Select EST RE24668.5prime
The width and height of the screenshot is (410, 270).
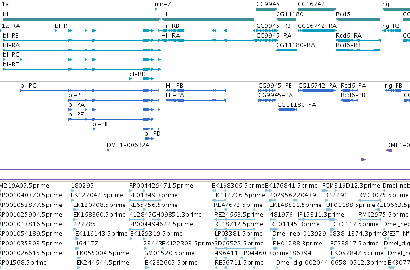[235, 219]
